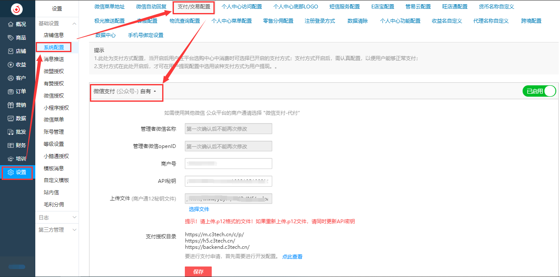Screen dimensions: 560x277
Task: Click the 选择文件 file chooser link
Action: pos(199,209)
